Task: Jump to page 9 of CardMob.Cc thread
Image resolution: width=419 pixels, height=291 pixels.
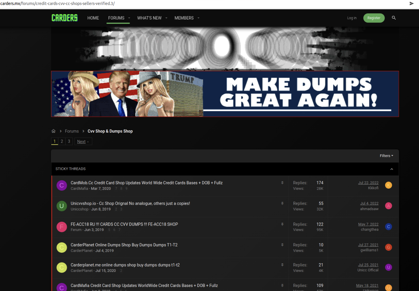Action: (127, 189)
